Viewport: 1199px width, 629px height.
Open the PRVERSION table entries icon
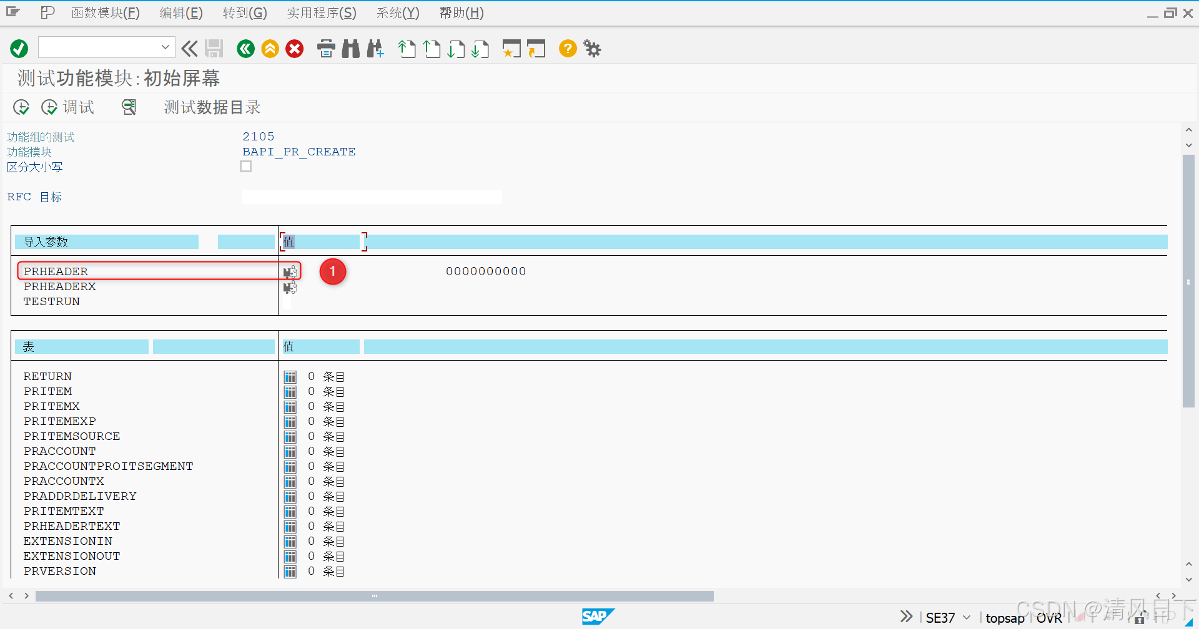click(x=290, y=572)
